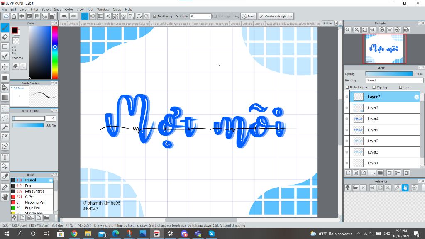Click Zoom Out in the Navigator panel
Viewport: 425px width, 239px height.
373,30
